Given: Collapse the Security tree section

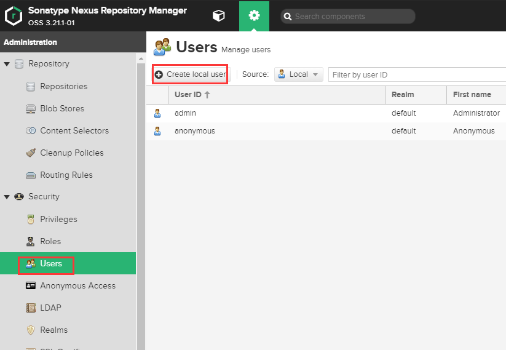Looking at the screenshot, I should coord(7,197).
